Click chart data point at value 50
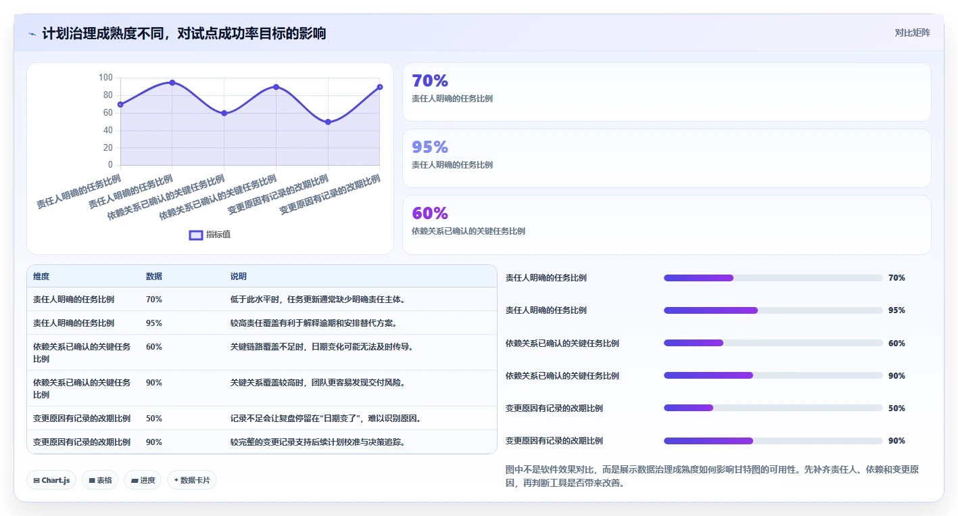The image size is (958, 516). (328, 122)
